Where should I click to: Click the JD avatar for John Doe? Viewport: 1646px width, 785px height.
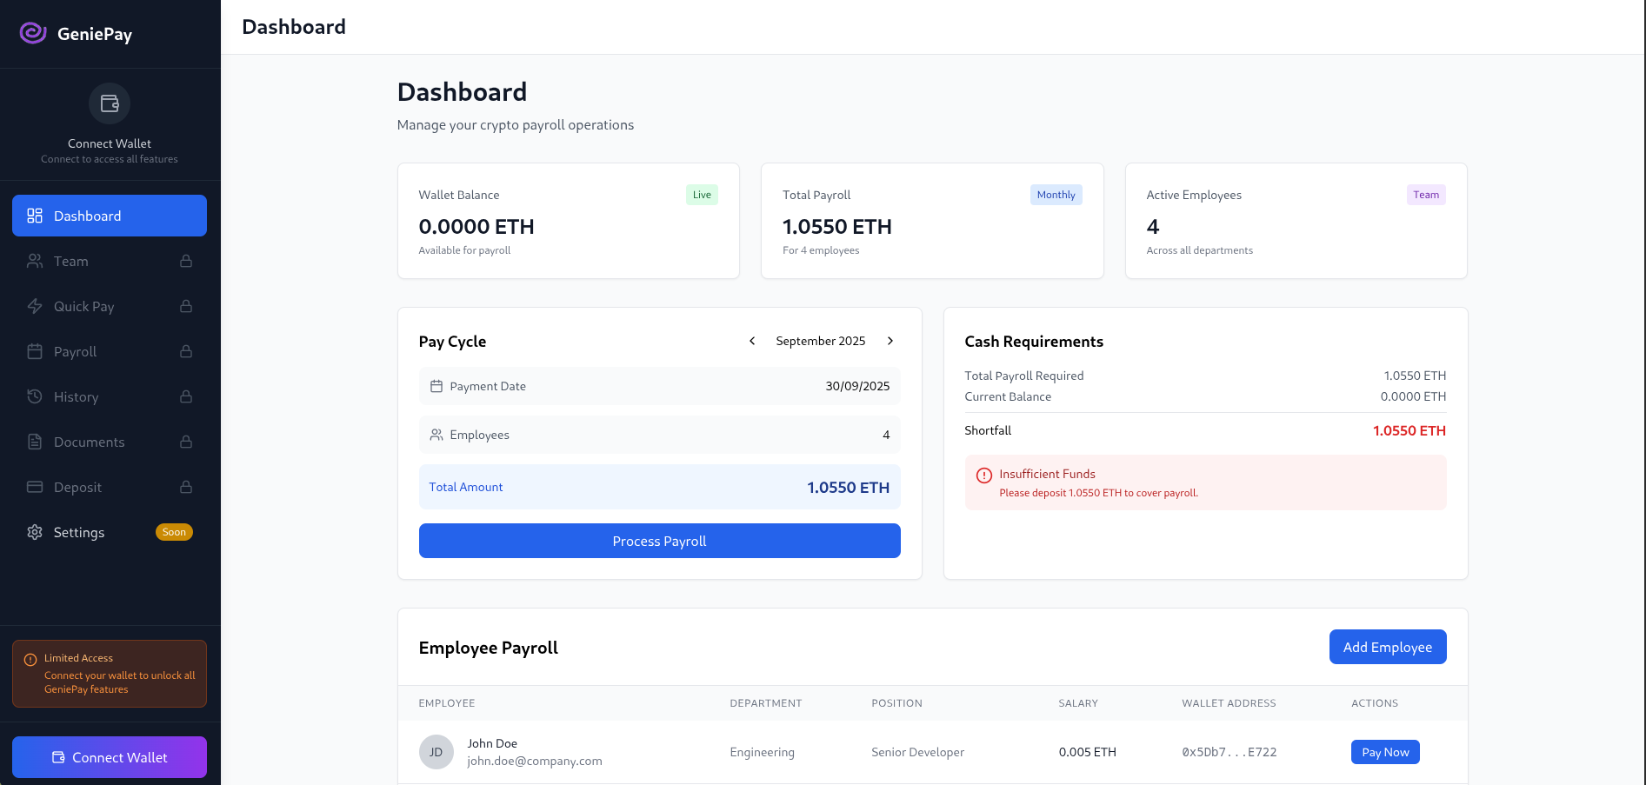(x=436, y=752)
